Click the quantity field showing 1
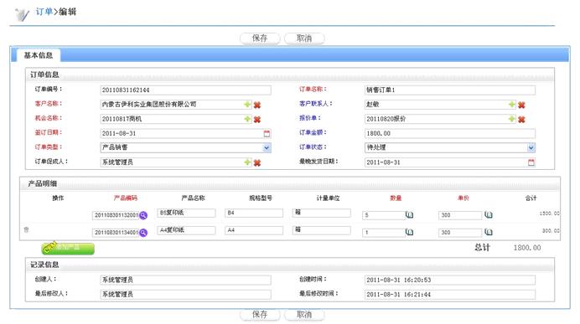Screen dimensions: 580x324 coord(384,233)
